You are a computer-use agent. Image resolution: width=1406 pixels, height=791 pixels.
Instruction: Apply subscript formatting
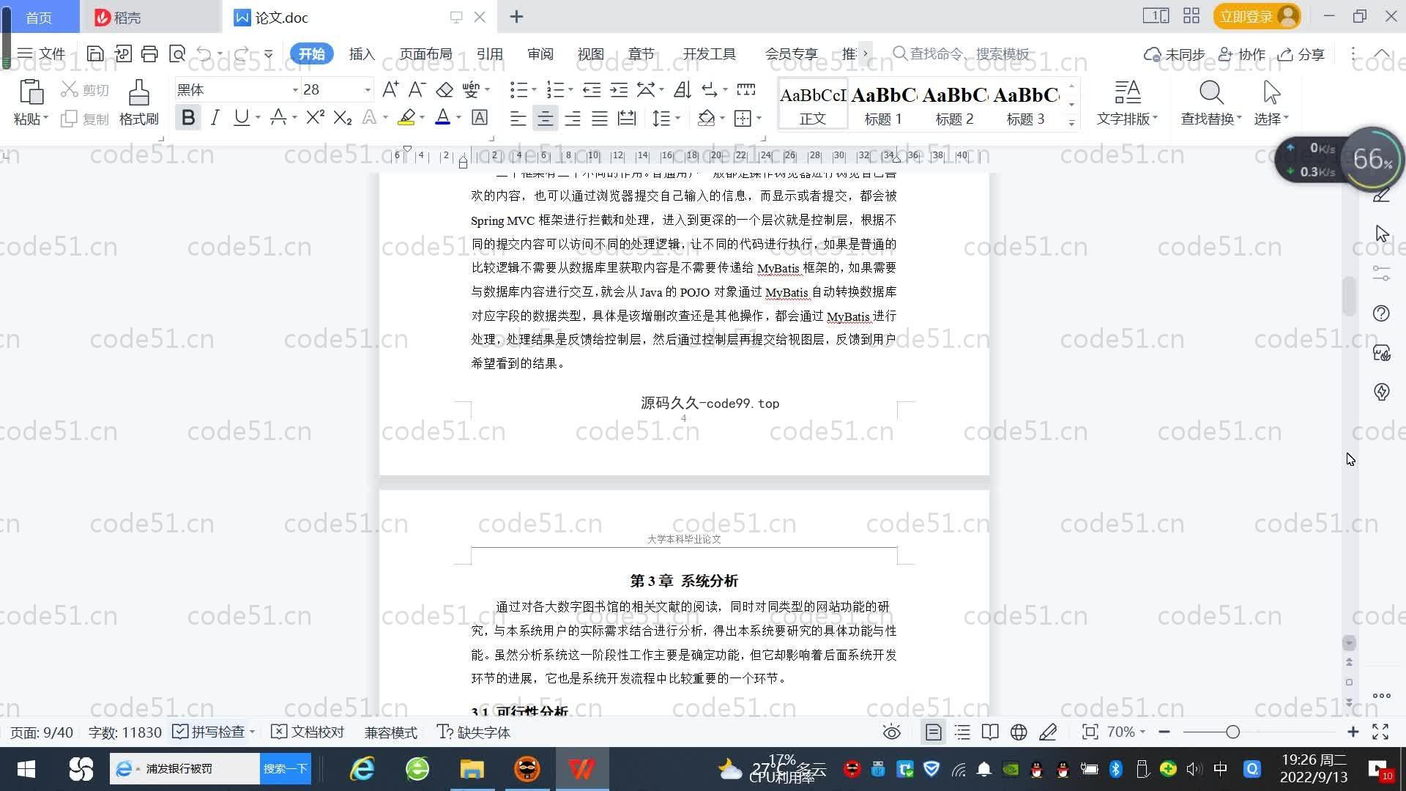click(342, 118)
